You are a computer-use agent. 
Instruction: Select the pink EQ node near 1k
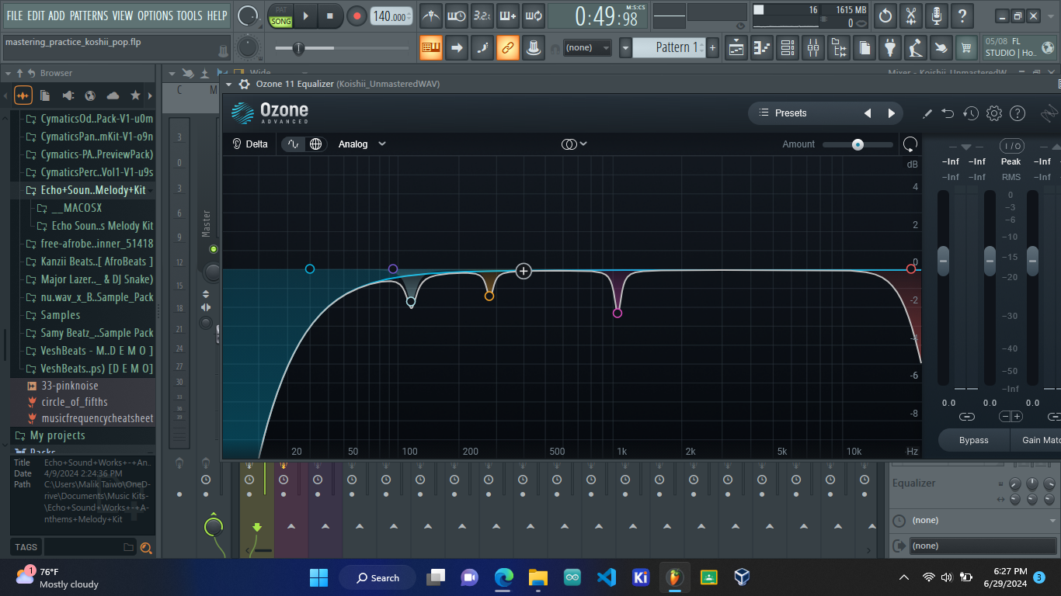click(617, 314)
